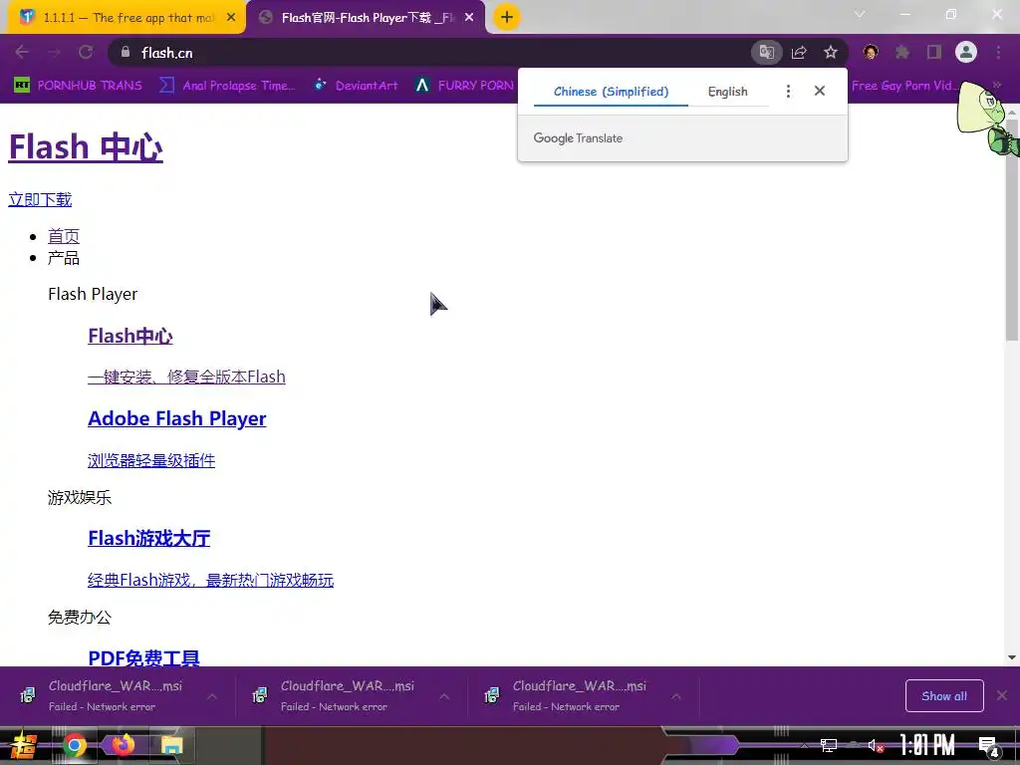Screen dimensions: 1020x765
Task: Expand options for first Cloudflare_WAR download
Action: click(x=212, y=696)
